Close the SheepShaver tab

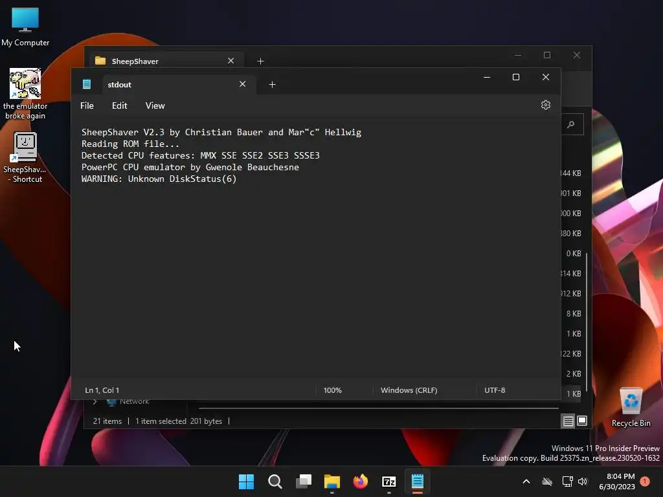point(231,61)
